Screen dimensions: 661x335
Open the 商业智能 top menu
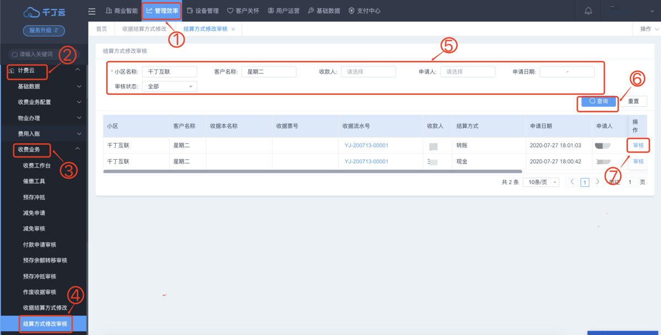click(x=122, y=11)
